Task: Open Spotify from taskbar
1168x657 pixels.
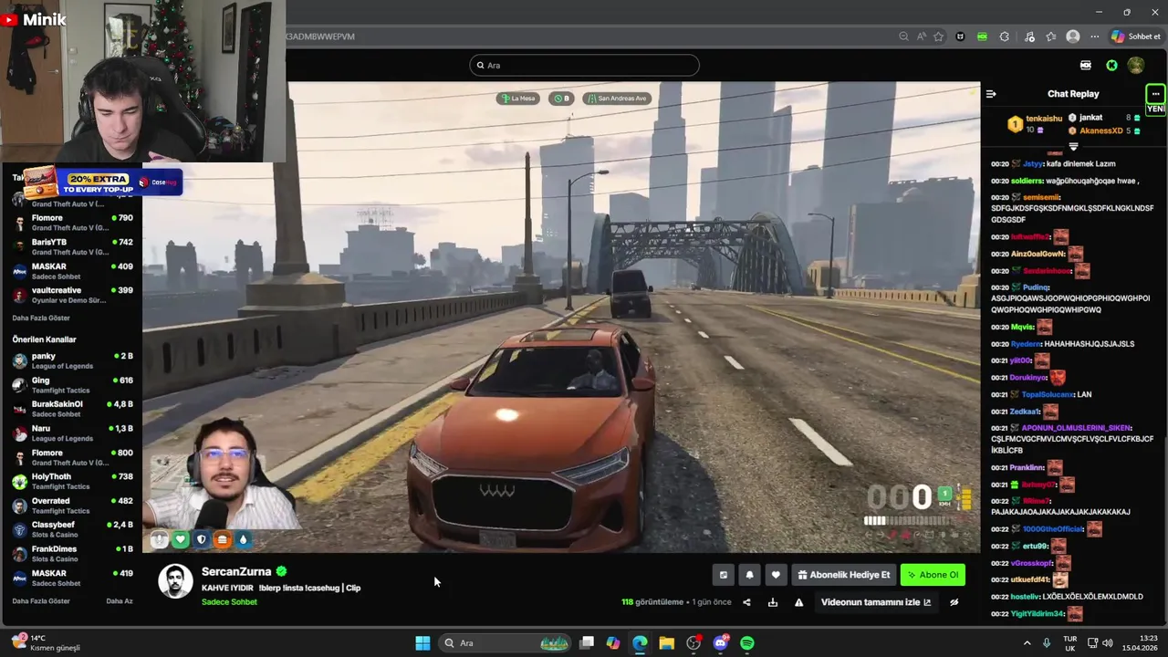Action: point(747,643)
